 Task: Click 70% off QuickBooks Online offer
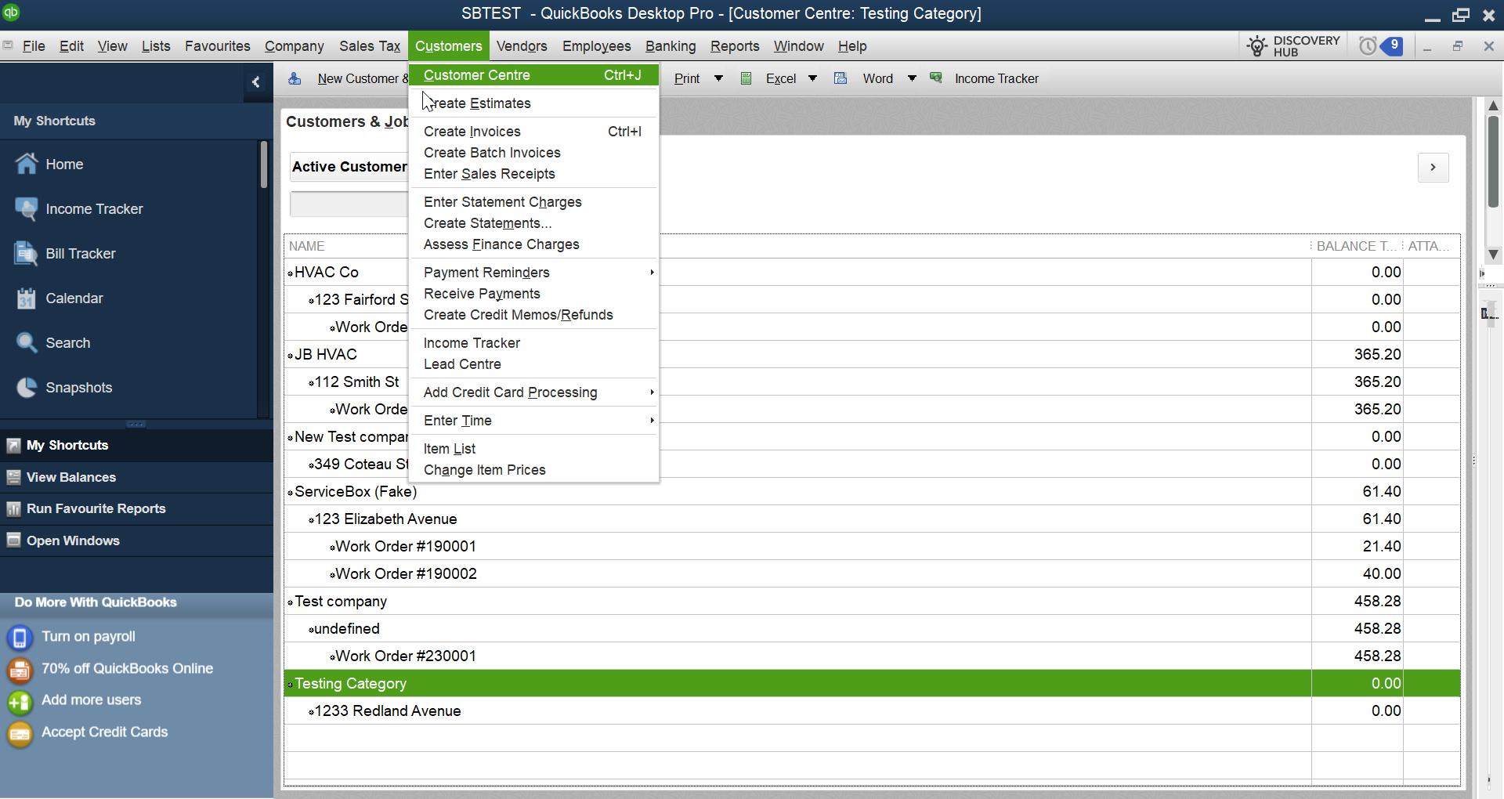coord(127,668)
